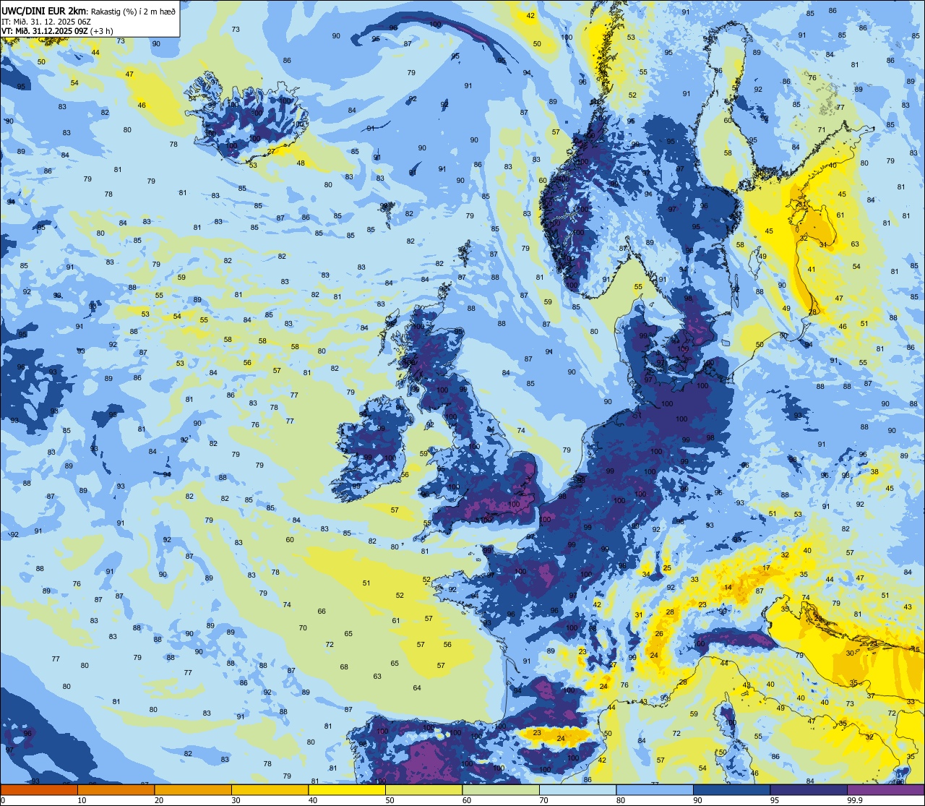Click the map value '34' in eastern France
The width and height of the screenshot is (925, 806).
[x=646, y=574]
